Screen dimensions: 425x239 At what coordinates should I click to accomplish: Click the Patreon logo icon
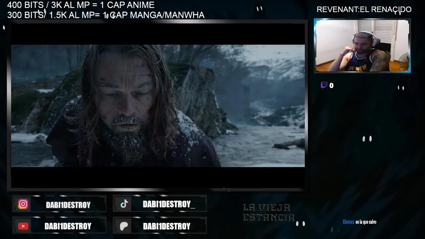[x=124, y=226]
